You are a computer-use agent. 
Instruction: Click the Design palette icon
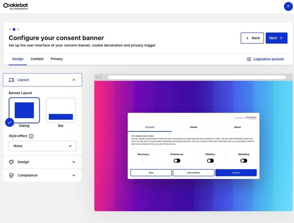pyautogui.click(x=11, y=162)
